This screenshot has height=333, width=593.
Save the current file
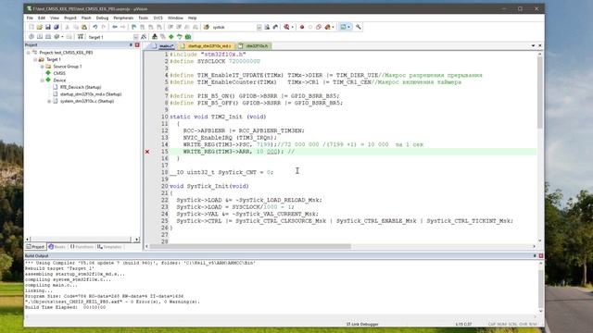(48, 27)
